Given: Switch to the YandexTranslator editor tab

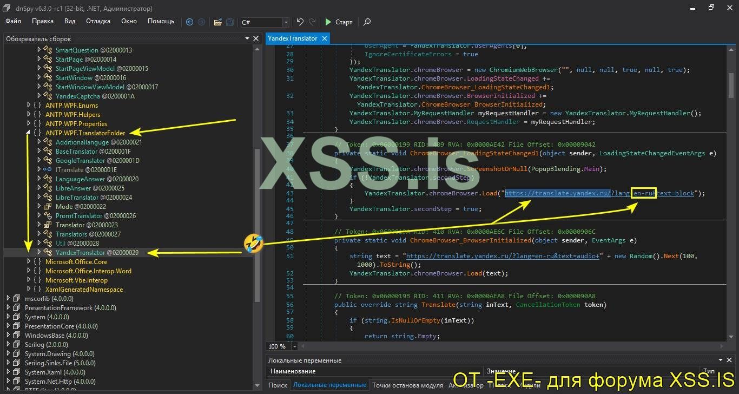Looking at the screenshot, I should pyautogui.click(x=293, y=38).
